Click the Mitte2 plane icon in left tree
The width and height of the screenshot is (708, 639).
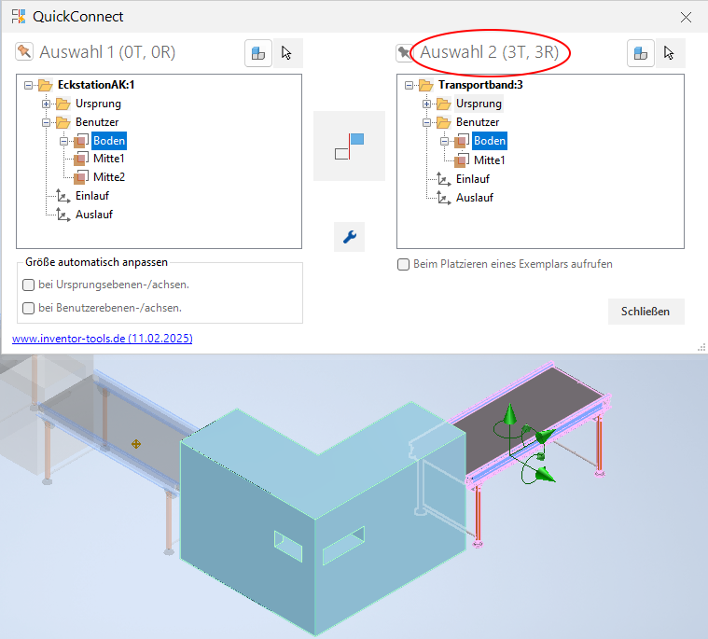coord(81,177)
